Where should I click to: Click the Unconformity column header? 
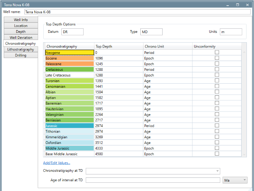click(x=217, y=46)
